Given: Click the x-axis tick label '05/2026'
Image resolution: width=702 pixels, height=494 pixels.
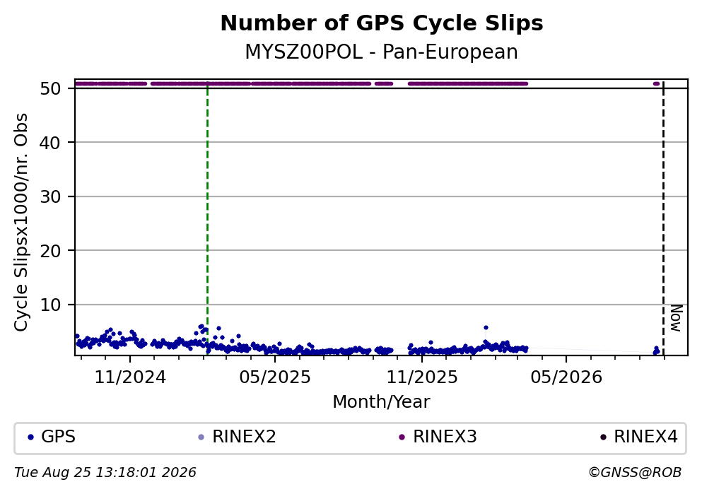Looking at the screenshot, I should [566, 377].
